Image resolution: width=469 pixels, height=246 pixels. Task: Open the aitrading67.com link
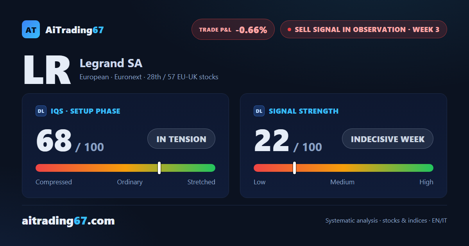[x=68, y=221]
